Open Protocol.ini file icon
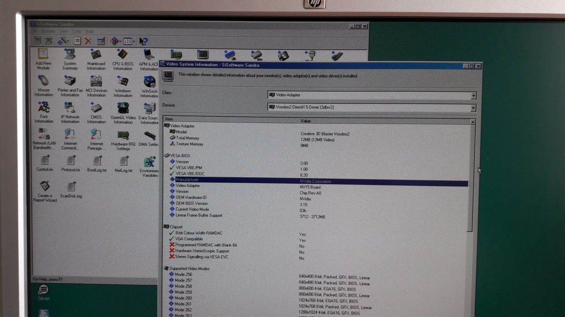This screenshot has height=317, width=565. click(x=71, y=163)
